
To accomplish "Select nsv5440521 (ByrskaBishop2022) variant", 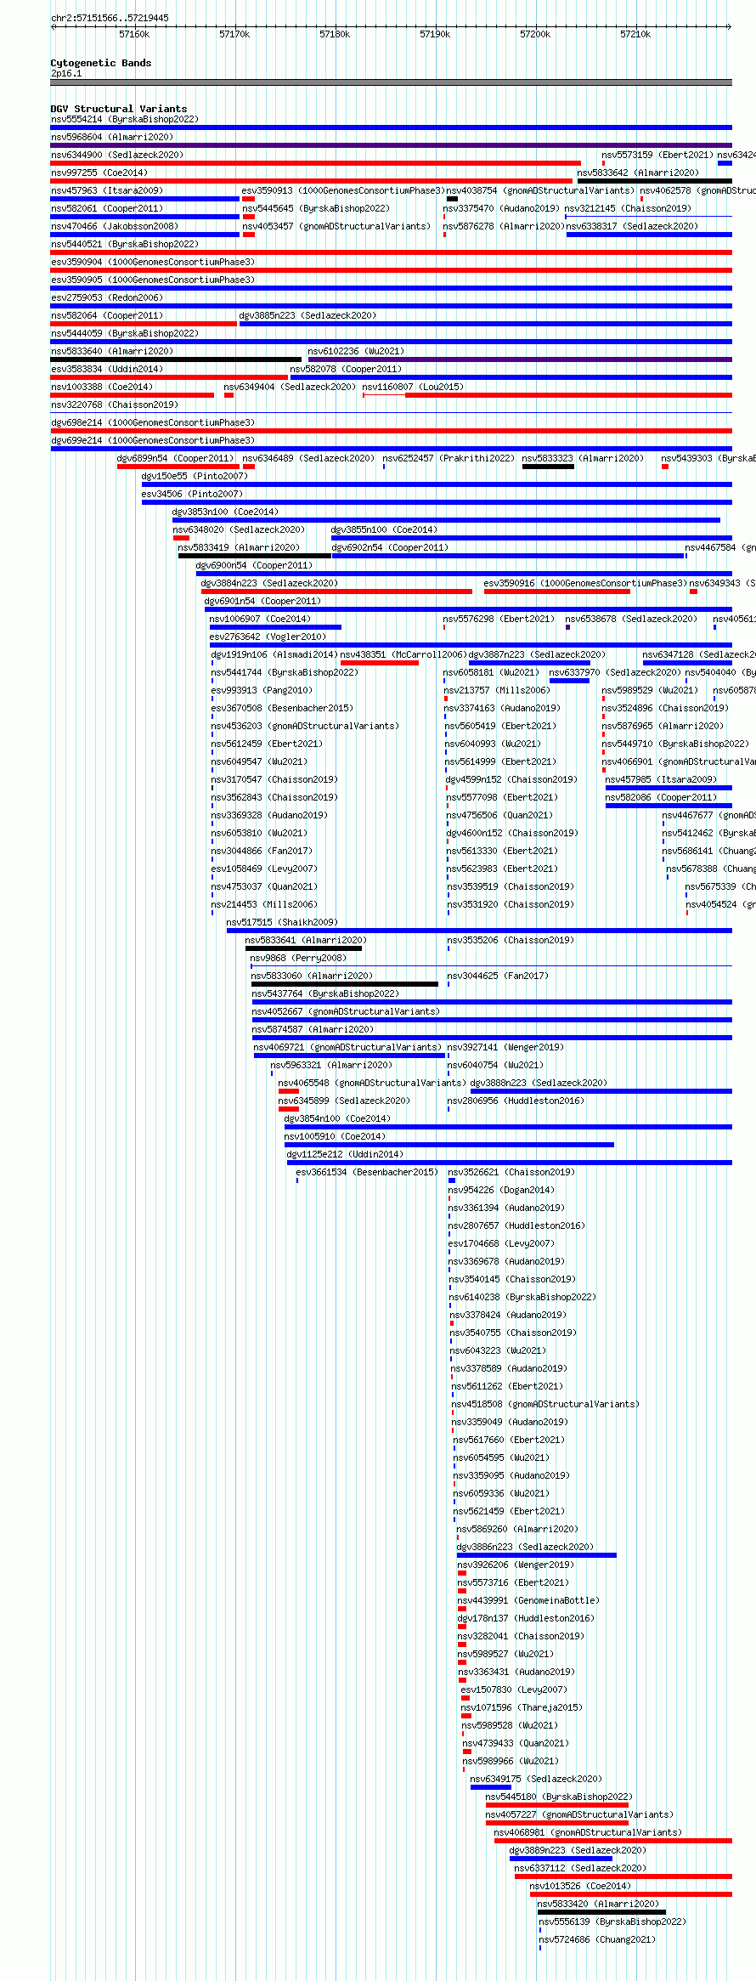I will [124, 244].
